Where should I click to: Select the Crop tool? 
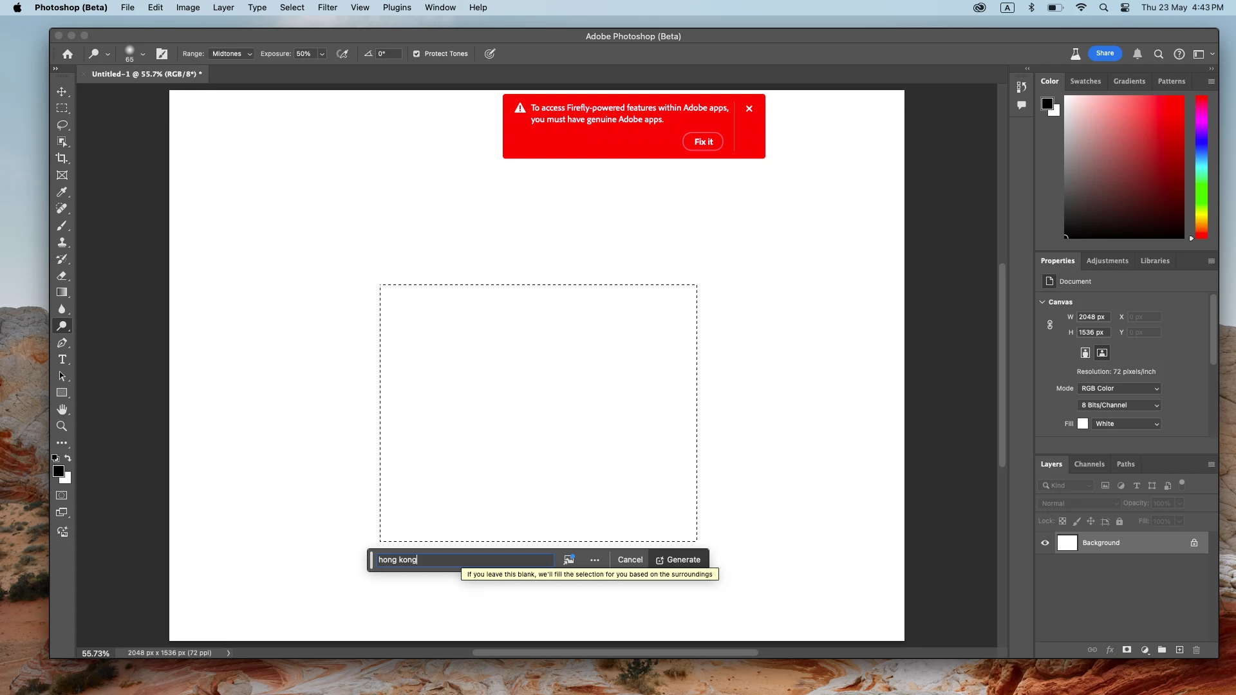pos(62,158)
